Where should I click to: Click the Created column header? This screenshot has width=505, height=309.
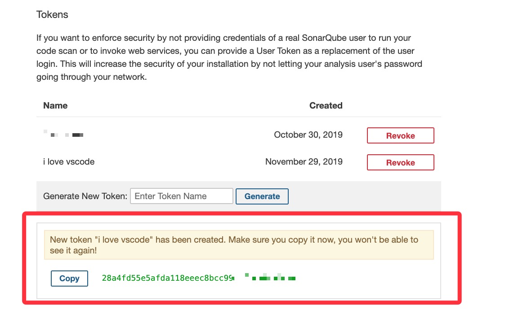[326, 106]
